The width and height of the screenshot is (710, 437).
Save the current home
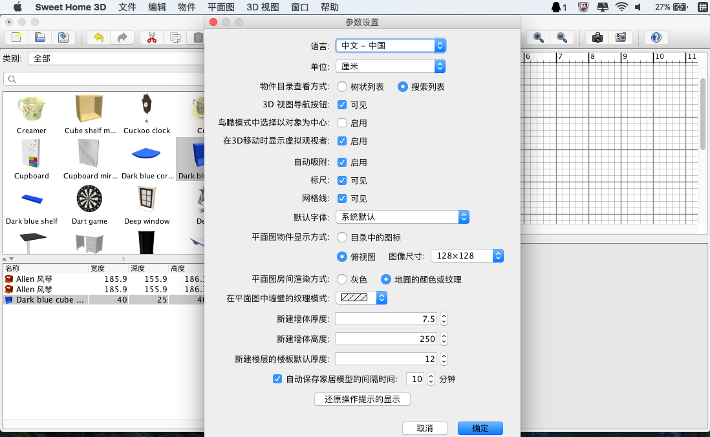point(63,37)
